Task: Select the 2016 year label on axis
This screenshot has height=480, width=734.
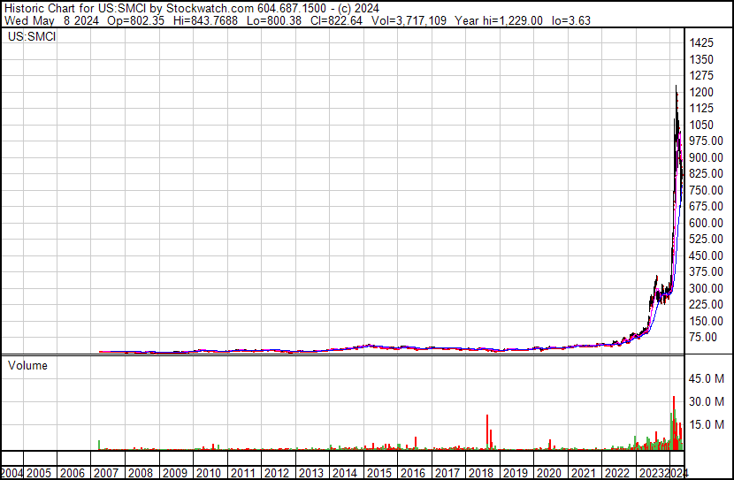Action: pyautogui.click(x=413, y=473)
